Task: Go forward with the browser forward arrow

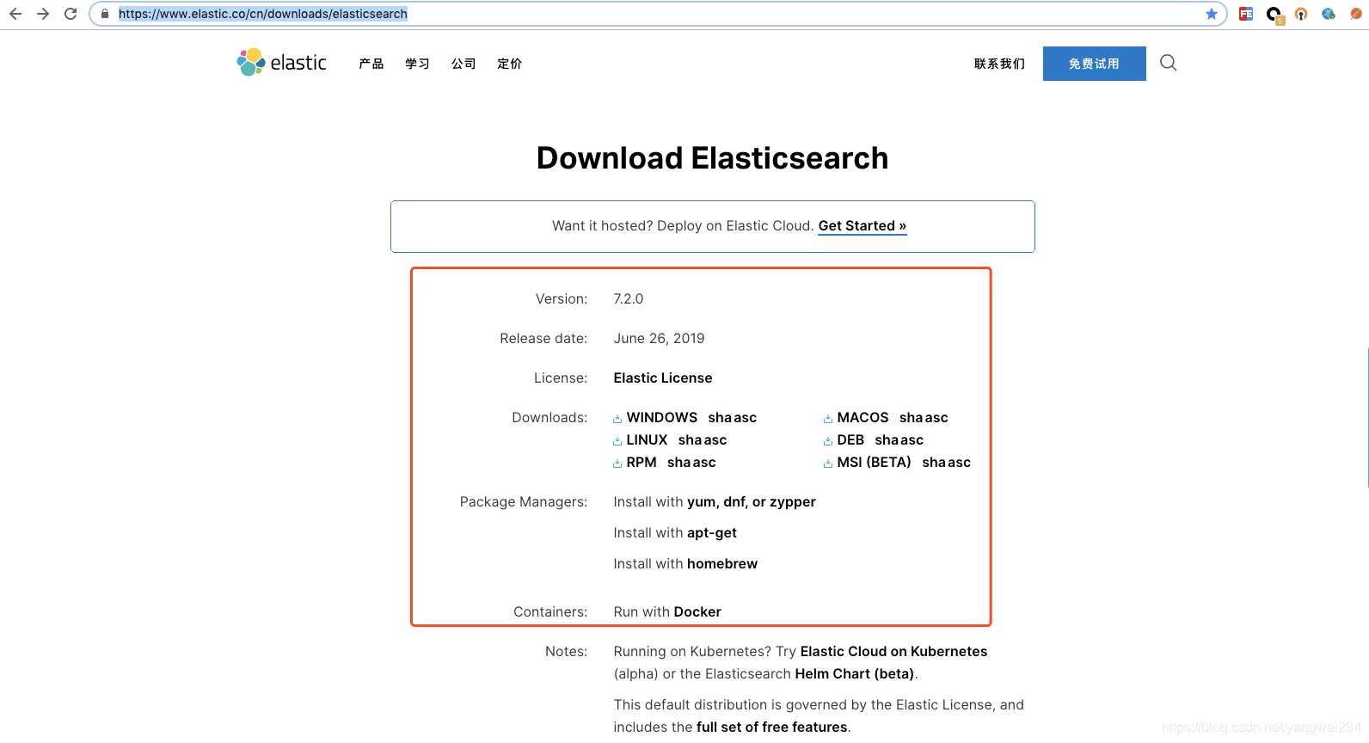Action: [x=43, y=14]
